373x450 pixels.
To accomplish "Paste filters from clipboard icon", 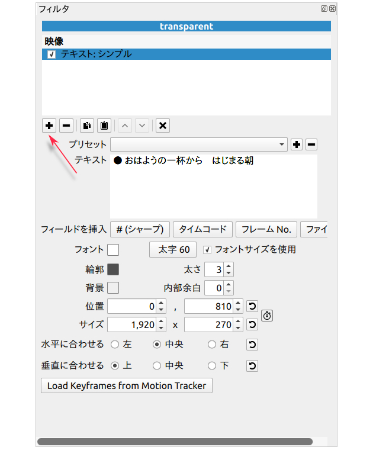I will [x=104, y=126].
